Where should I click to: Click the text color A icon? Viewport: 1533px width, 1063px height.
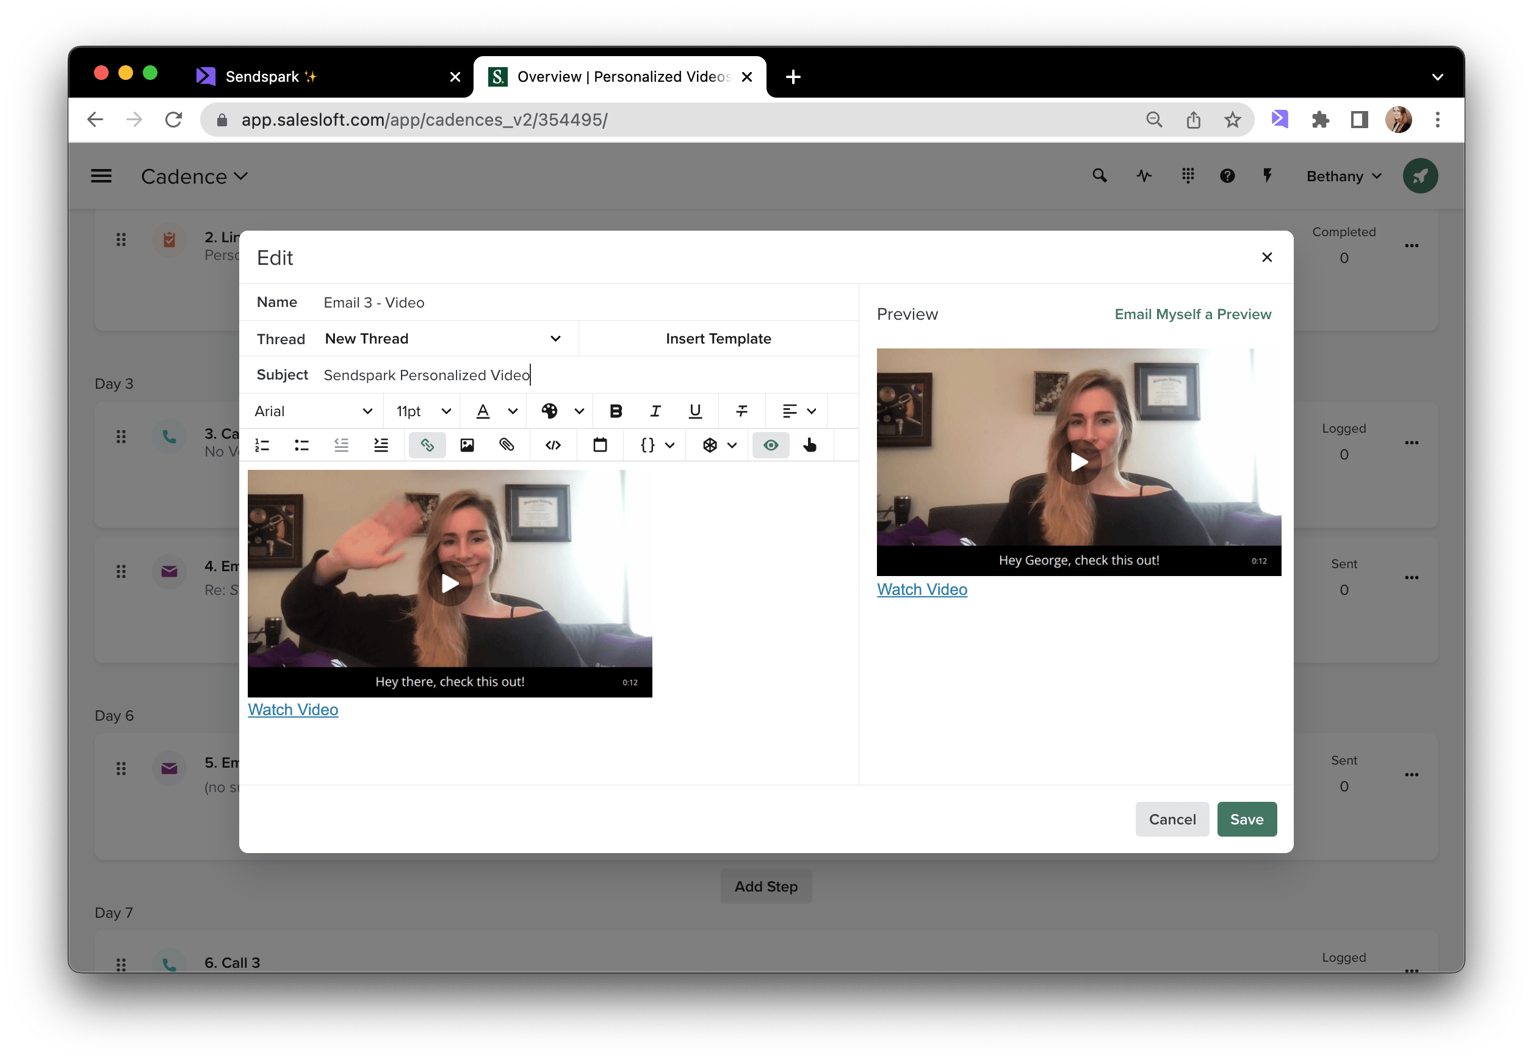[483, 411]
